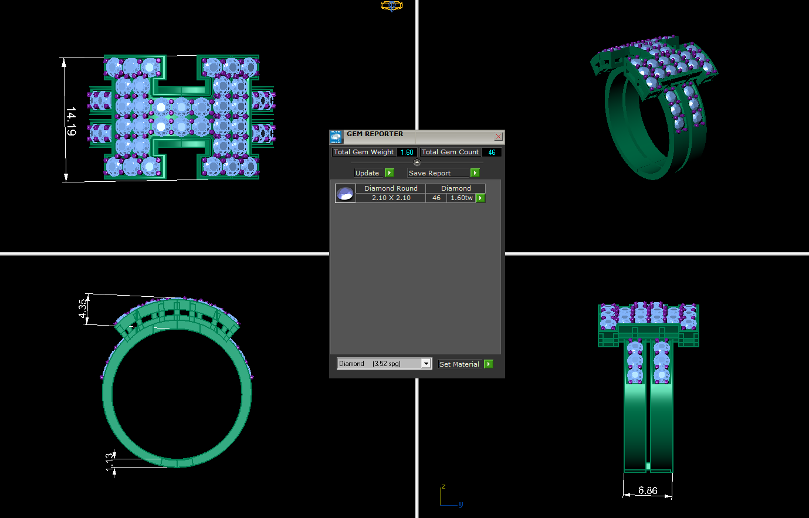809x518 pixels.
Task: Select the 14.19 dimension in top view
Action: point(71,121)
